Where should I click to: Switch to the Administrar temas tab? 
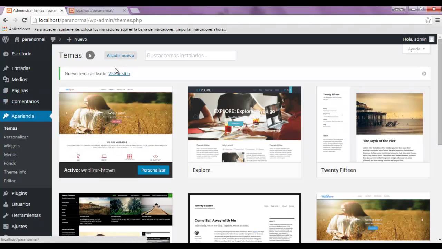click(x=34, y=11)
